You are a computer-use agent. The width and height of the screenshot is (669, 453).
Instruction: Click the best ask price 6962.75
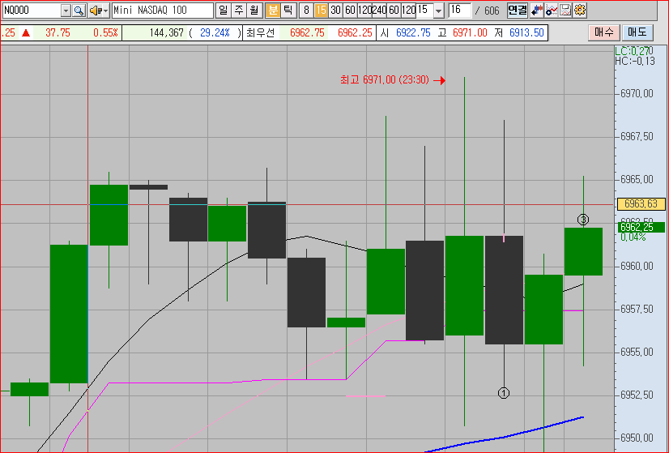click(307, 33)
